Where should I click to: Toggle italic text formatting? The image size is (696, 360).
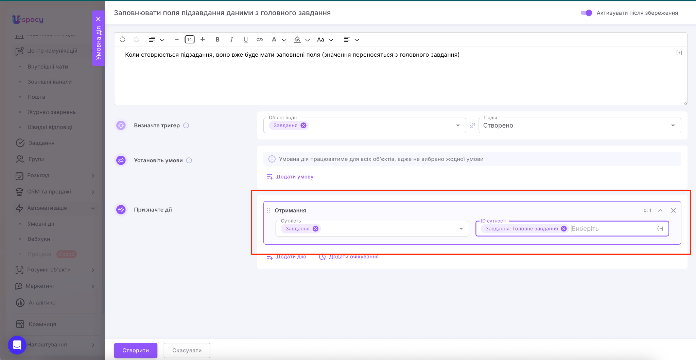point(231,39)
